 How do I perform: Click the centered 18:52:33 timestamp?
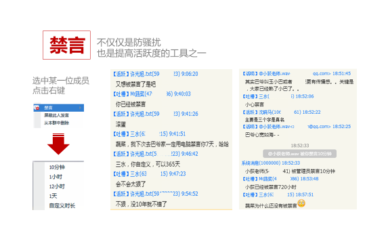[x=300, y=146]
